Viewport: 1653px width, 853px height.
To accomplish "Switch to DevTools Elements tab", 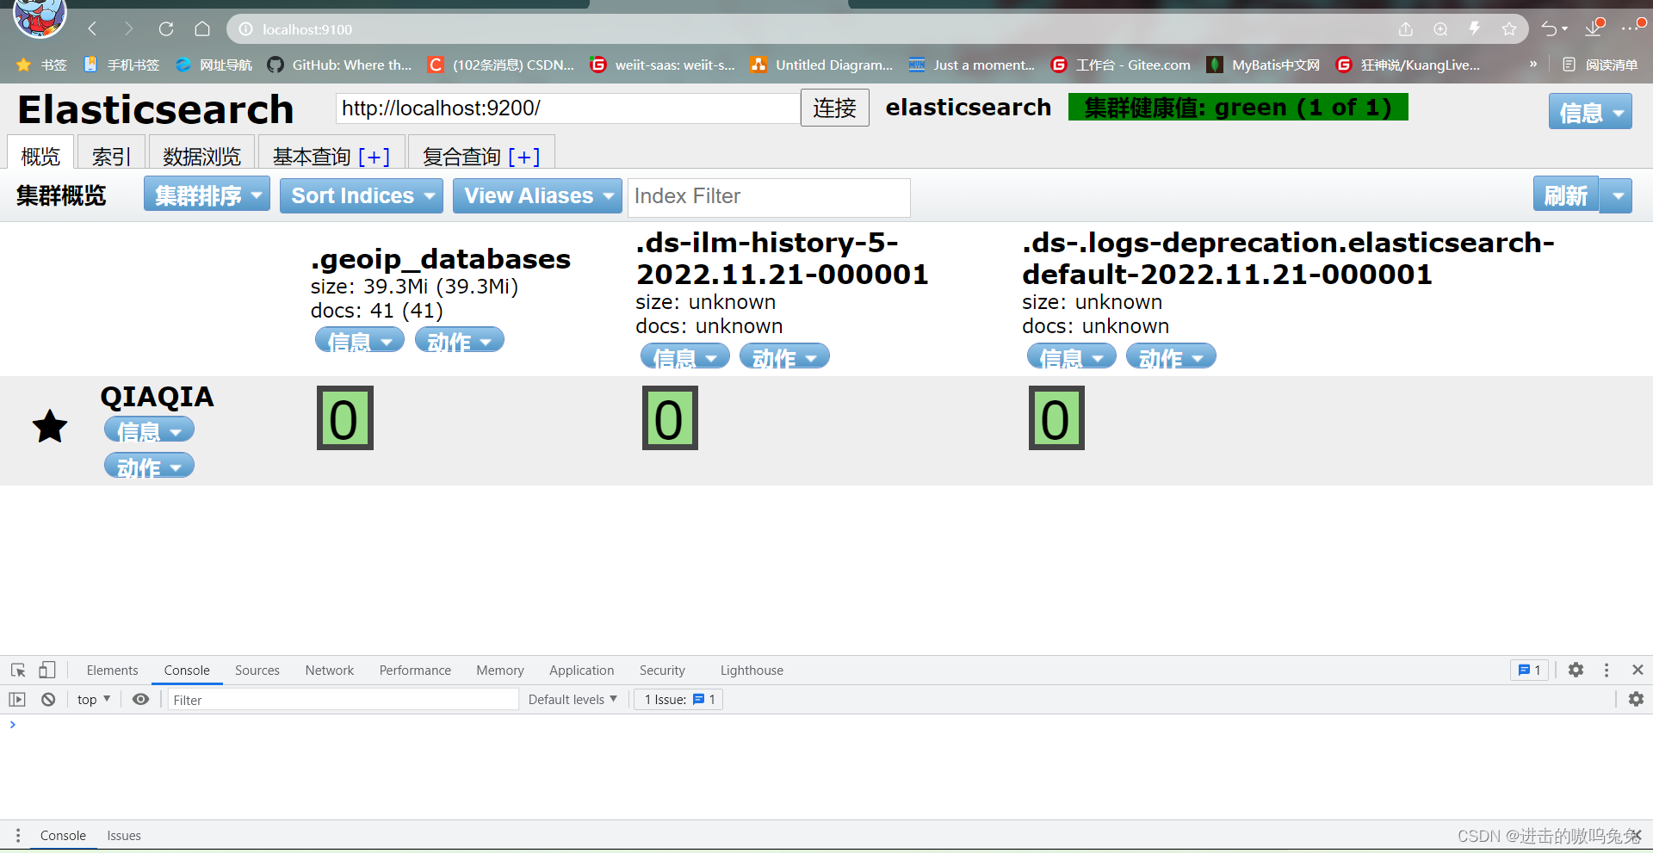I will (x=112, y=670).
